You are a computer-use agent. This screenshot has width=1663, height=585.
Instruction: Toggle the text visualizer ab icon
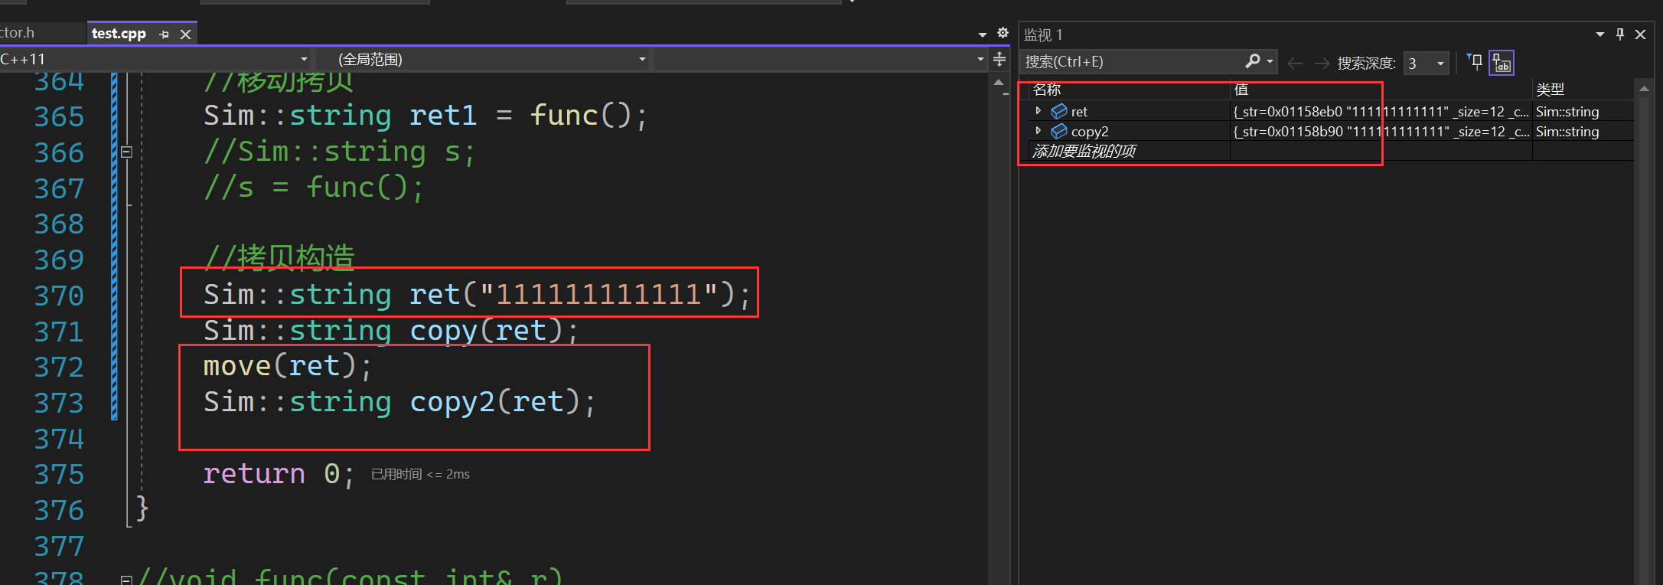[1502, 63]
